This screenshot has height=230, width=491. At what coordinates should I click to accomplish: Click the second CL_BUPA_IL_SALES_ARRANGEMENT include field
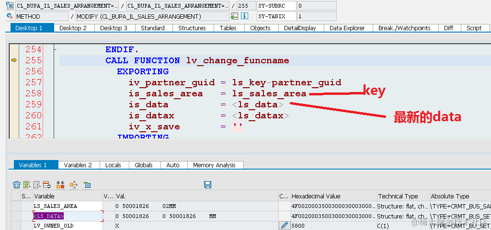click(178, 6)
